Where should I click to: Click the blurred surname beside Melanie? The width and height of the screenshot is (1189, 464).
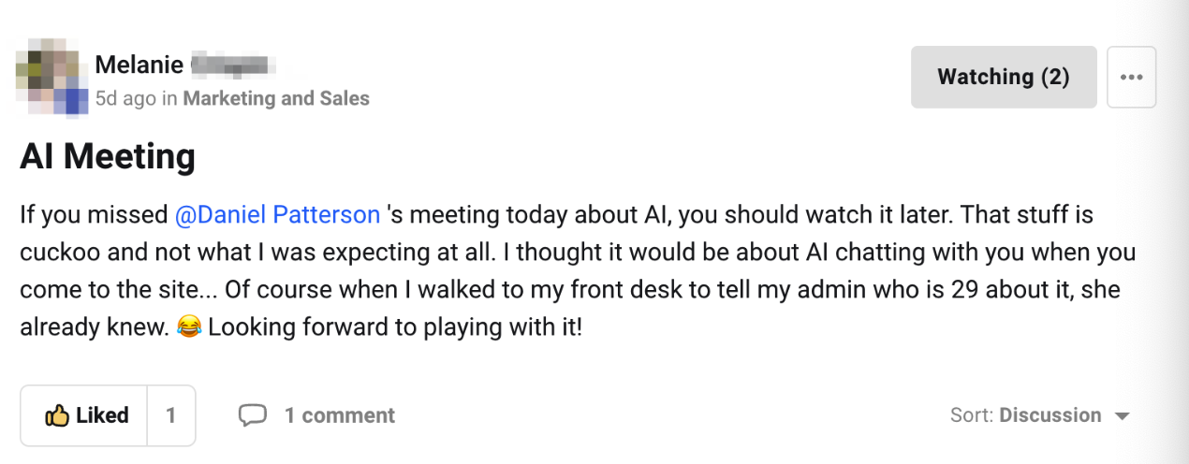click(229, 65)
